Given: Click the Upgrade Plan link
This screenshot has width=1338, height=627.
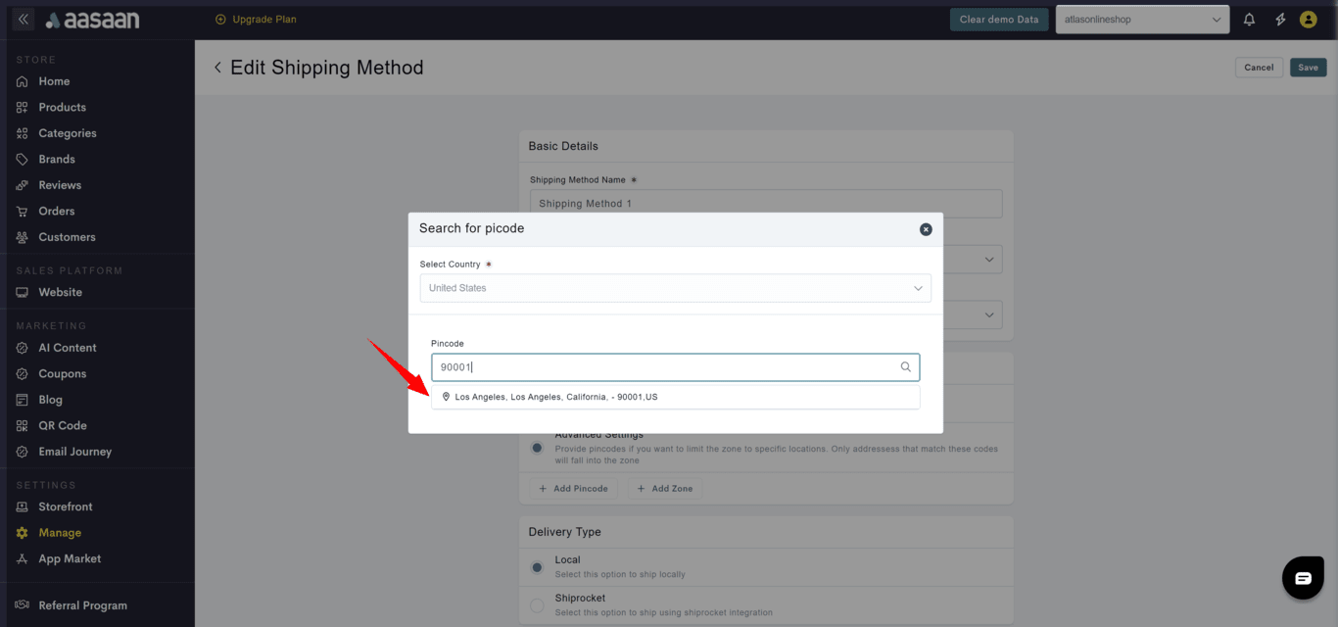Looking at the screenshot, I should pyautogui.click(x=256, y=20).
